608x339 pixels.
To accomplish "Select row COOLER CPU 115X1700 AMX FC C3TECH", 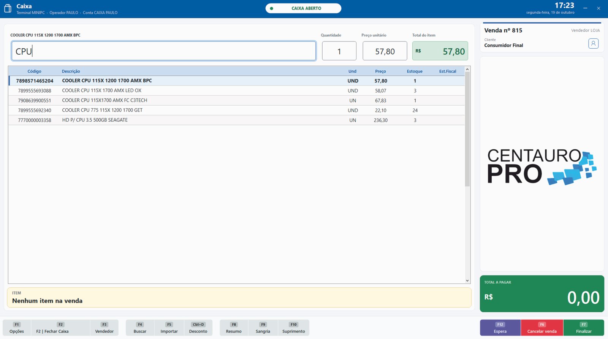I will pyautogui.click(x=236, y=100).
